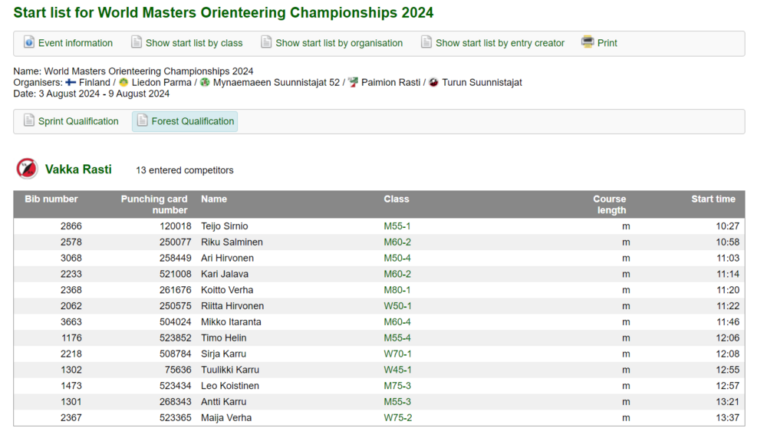Click the Event information icon

[x=29, y=43]
